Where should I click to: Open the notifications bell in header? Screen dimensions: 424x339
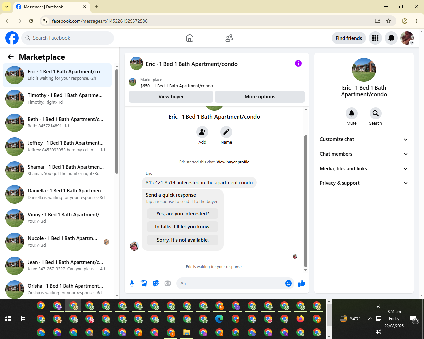391,38
